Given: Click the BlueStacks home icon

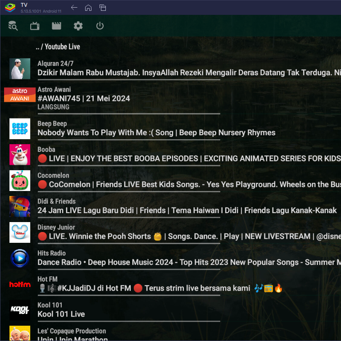Looking at the screenshot, I should [x=88, y=8].
